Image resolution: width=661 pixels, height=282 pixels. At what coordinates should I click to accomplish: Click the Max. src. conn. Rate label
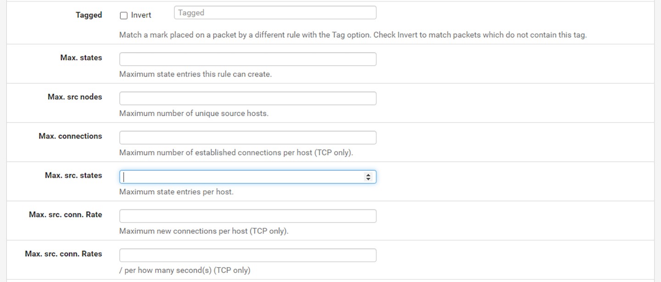pyautogui.click(x=65, y=215)
